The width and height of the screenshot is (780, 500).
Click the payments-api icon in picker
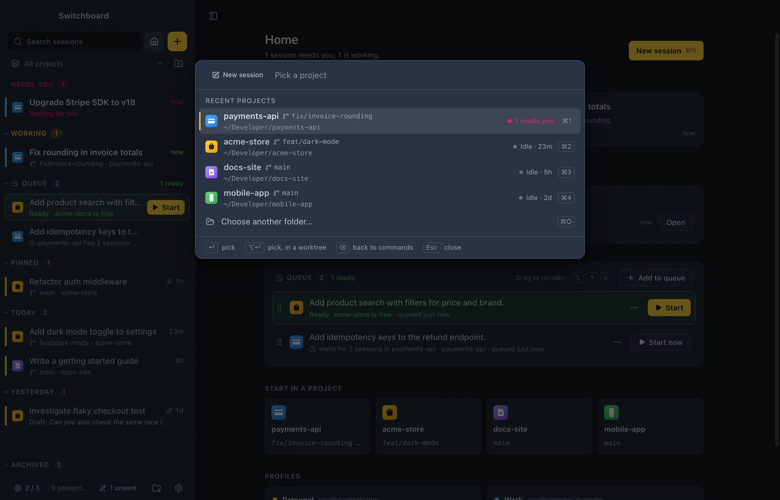point(211,121)
